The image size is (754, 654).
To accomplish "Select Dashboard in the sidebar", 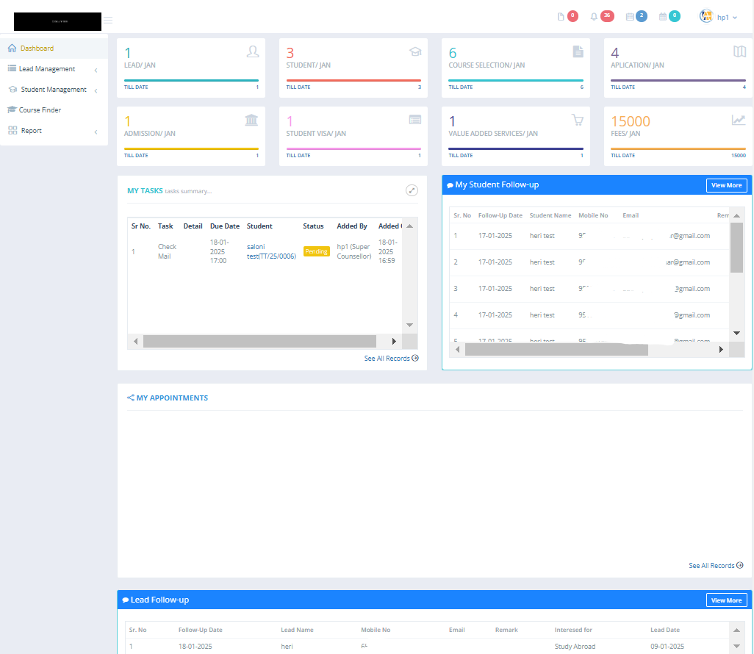I will pos(37,48).
